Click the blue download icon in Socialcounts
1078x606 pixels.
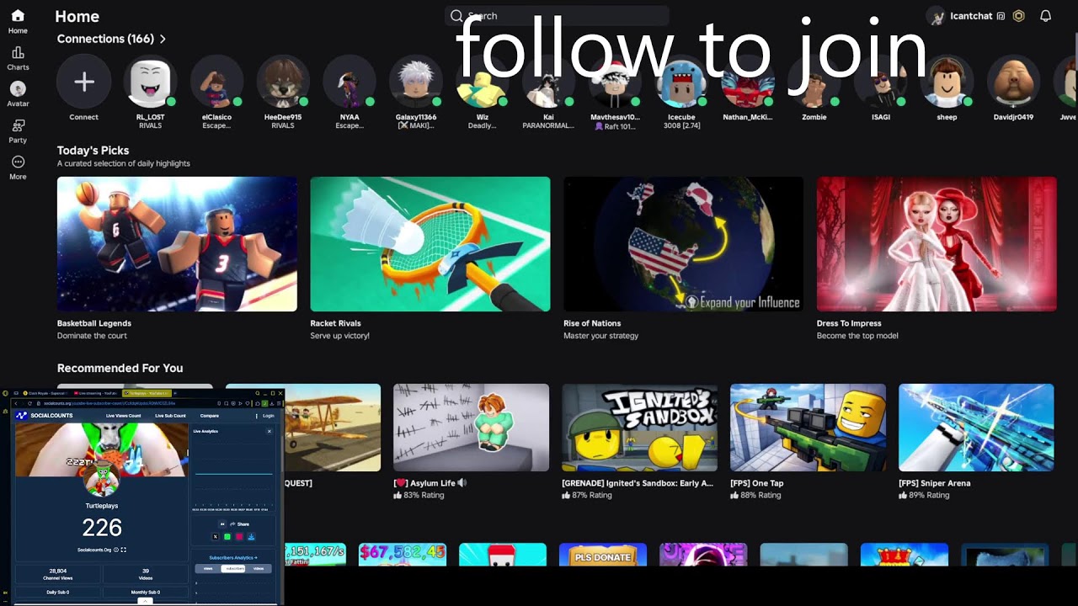point(251,536)
